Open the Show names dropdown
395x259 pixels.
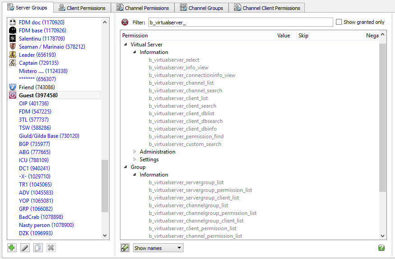[158, 248]
